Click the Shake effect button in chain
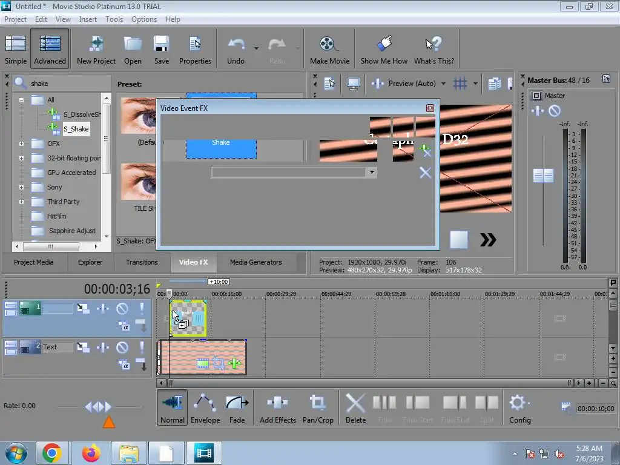The height and width of the screenshot is (465, 620). pos(221,149)
